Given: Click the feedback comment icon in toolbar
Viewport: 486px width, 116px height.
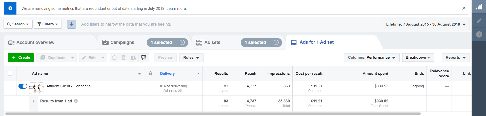Looking at the screenshot, I should pyautogui.click(x=144, y=57).
